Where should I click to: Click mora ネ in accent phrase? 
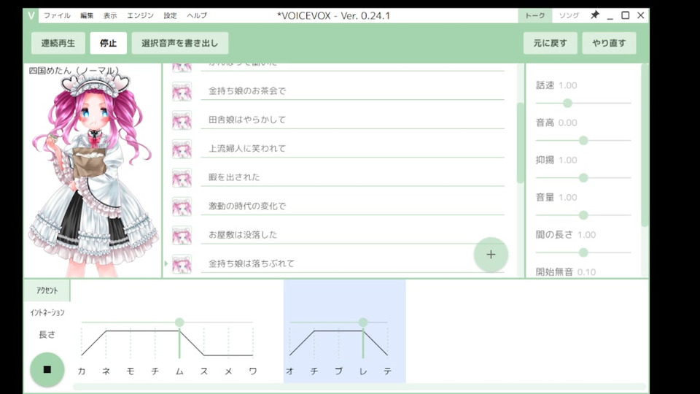tap(106, 371)
